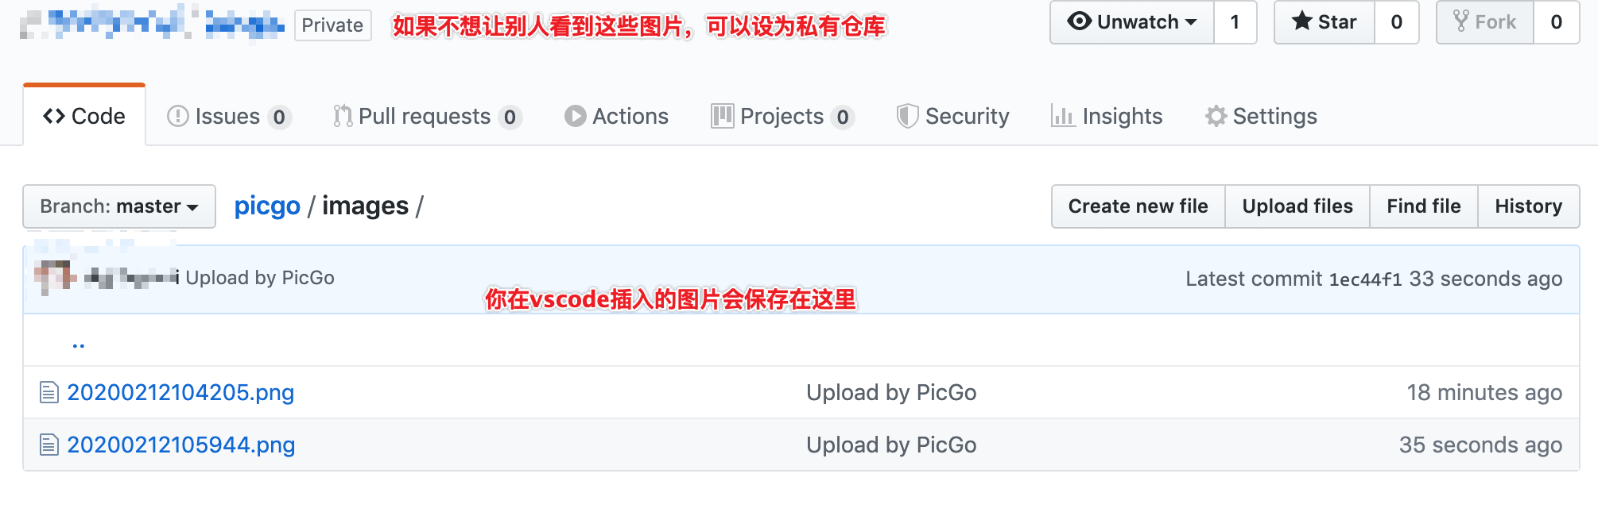The height and width of the screenshot is (516, 1598).
Task: Open the Unwatch dropdown arrow
Action: pyautogui.click(x=1193, y=22)
